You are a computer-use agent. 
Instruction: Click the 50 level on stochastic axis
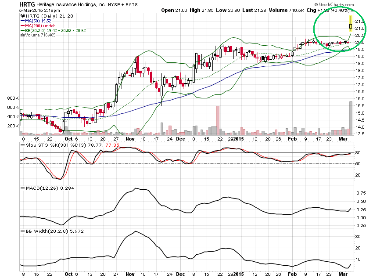click(x=358, y=163)
